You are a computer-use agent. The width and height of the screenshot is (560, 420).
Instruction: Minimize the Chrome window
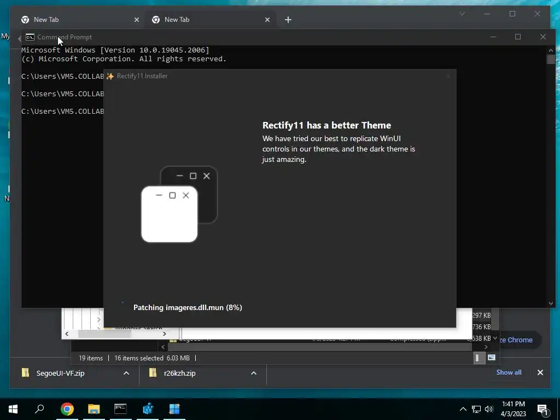click(x=487, y=14)
